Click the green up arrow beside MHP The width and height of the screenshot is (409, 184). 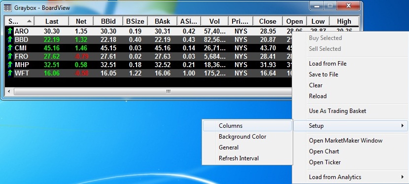pyautogui.click(x=10, y=65)
